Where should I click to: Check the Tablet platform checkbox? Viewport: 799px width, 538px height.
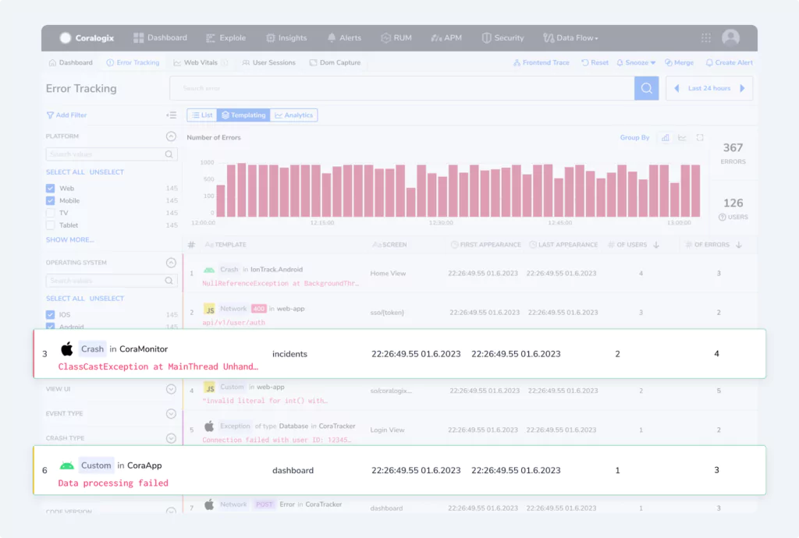tap(51, 225)
